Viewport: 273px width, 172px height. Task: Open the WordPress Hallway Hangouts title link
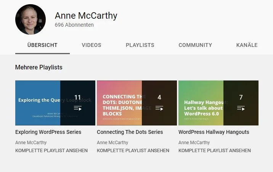pyautogui.click(x=214, y=132)
